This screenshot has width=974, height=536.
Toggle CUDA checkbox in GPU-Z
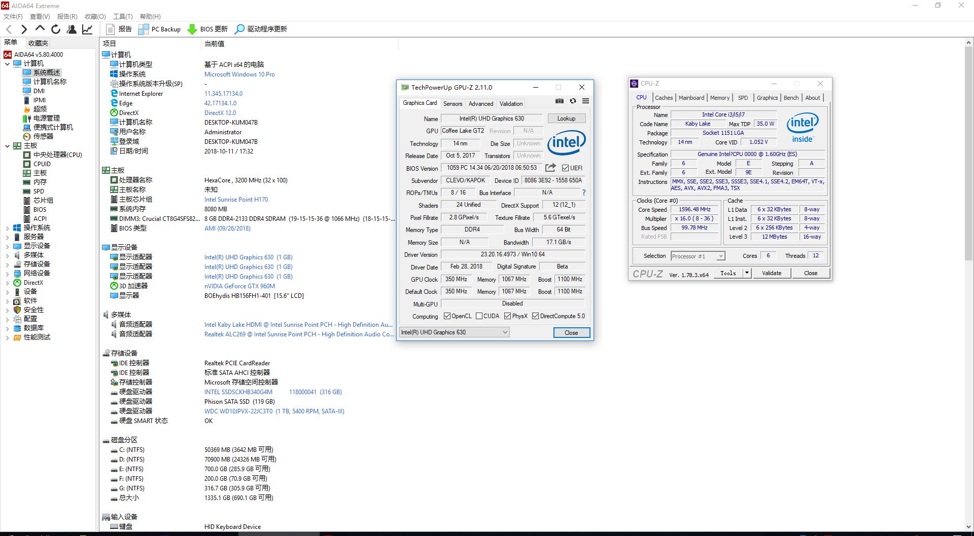479,316
